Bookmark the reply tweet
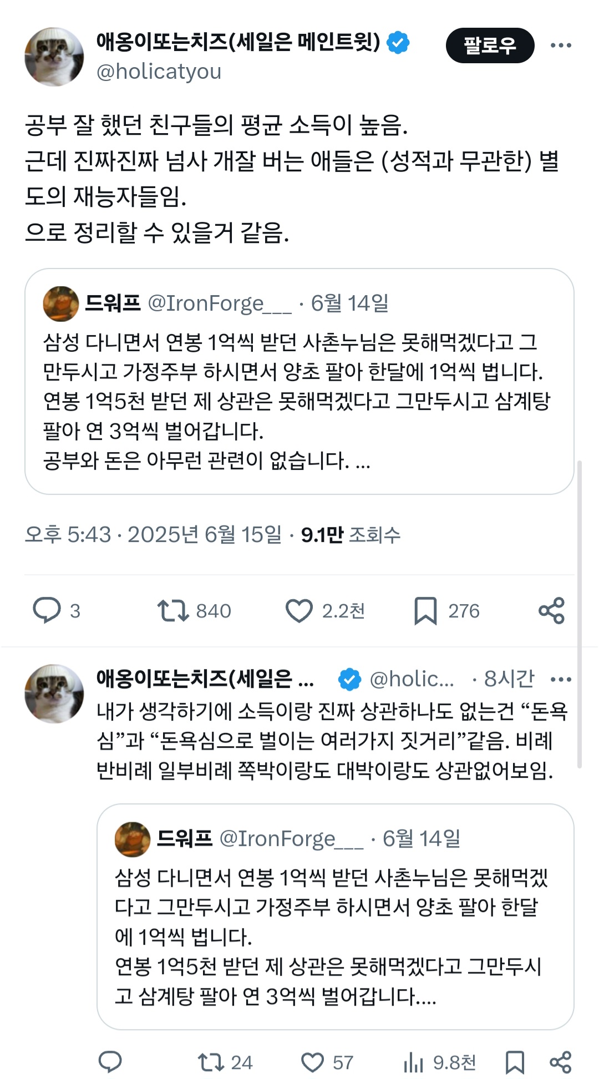The image size is (599, 1079). tap(515, 1062)
